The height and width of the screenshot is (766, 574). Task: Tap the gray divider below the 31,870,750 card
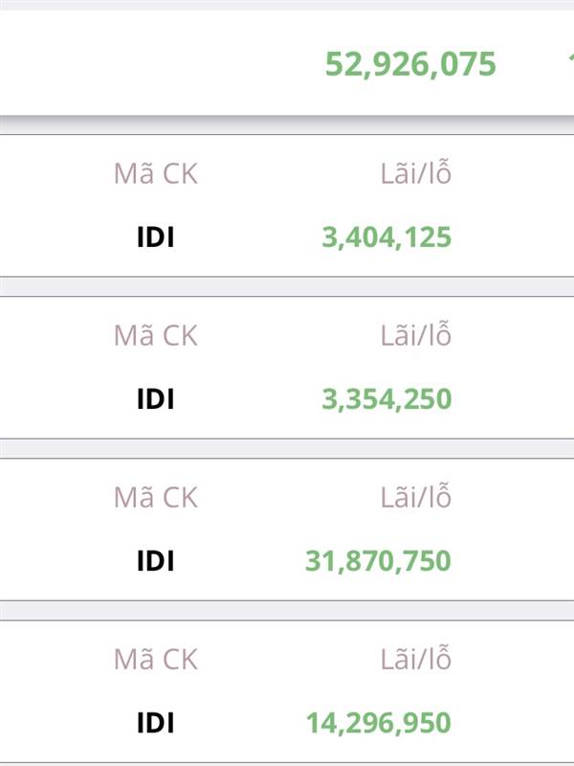click(287, 611)
